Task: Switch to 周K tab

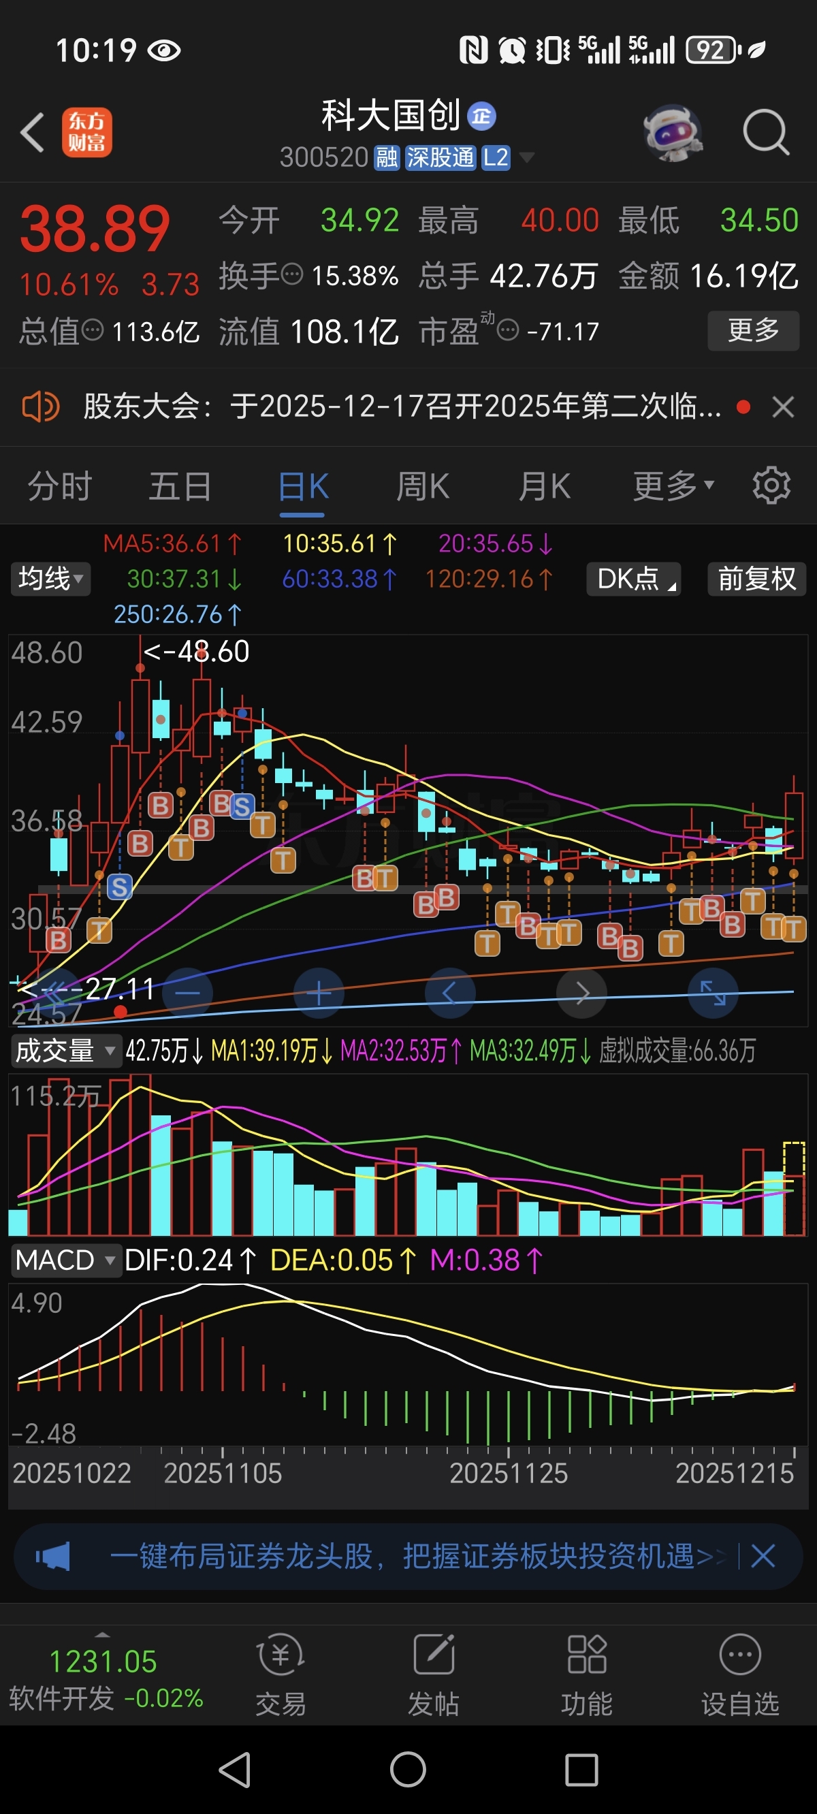Action: point(423,486)
